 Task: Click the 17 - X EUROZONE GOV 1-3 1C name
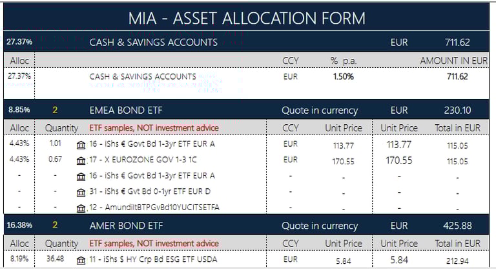pyautogui.click(x=143, y=160)
